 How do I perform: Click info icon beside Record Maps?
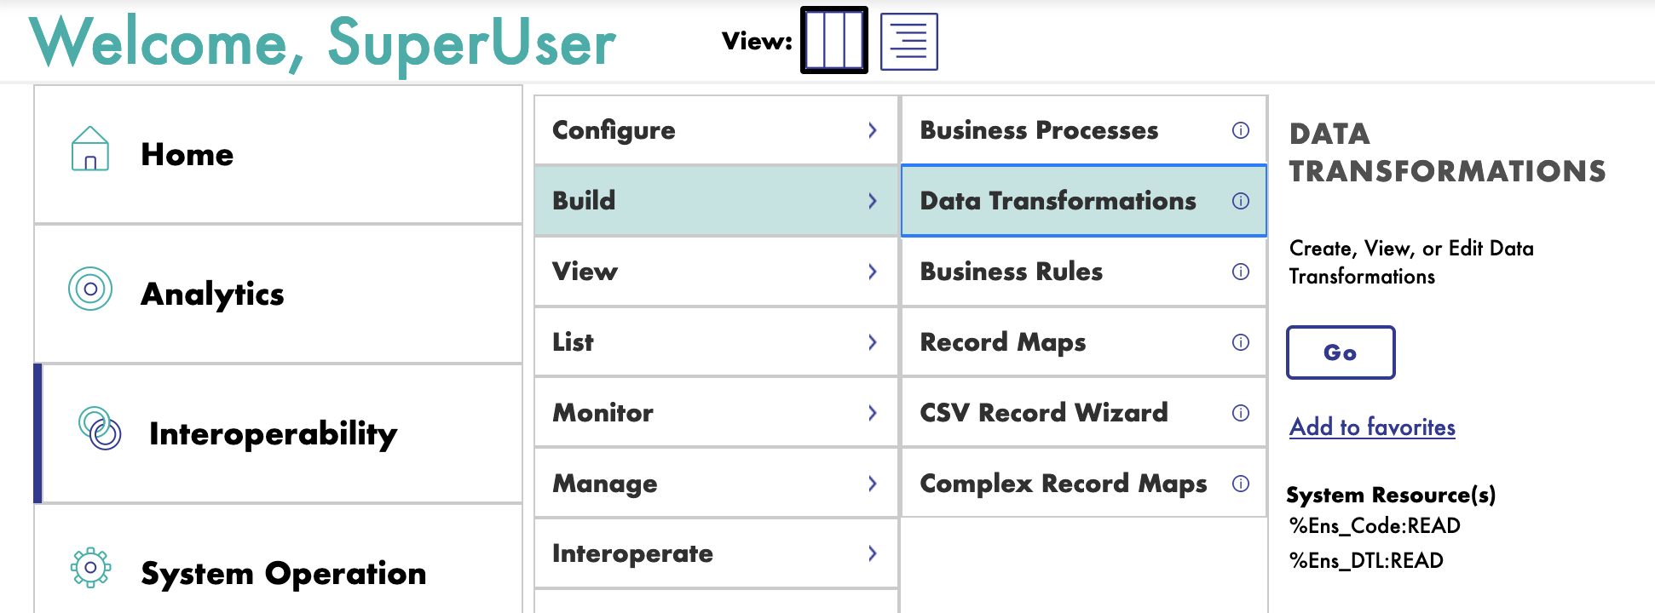1241,342
